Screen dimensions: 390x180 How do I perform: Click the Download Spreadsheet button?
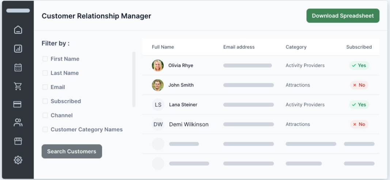(x=342, y=16)
